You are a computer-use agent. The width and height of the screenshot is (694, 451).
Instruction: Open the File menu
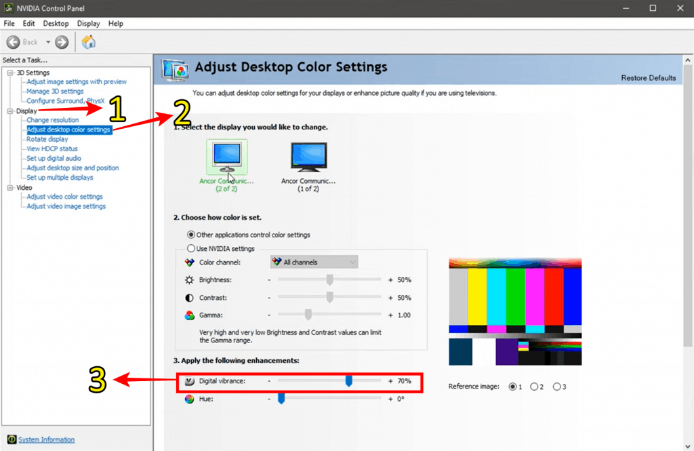tap(9, 24)
